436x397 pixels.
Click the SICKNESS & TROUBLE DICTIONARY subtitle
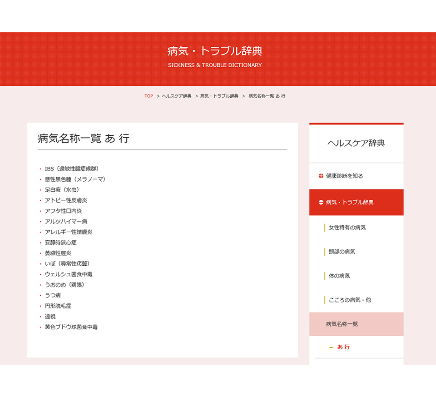pyautogui.click(x=215, y=65)
